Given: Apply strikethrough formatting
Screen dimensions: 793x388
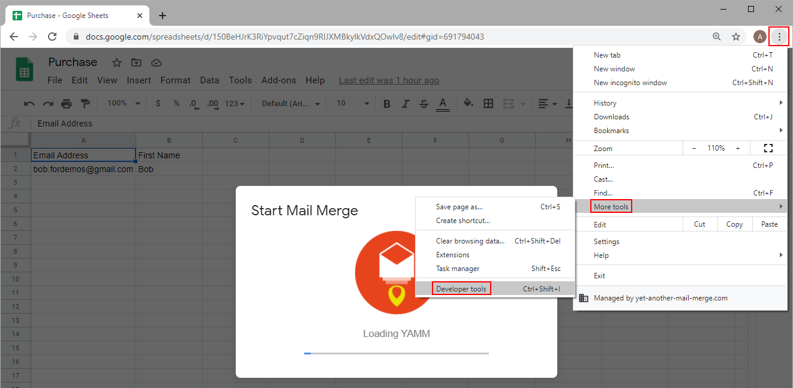Looking at the screenshot, I should [x=424, y=104].
